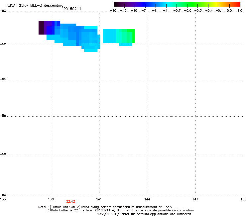Click the -7 colorbar tick label

click(x=144, y=11)
